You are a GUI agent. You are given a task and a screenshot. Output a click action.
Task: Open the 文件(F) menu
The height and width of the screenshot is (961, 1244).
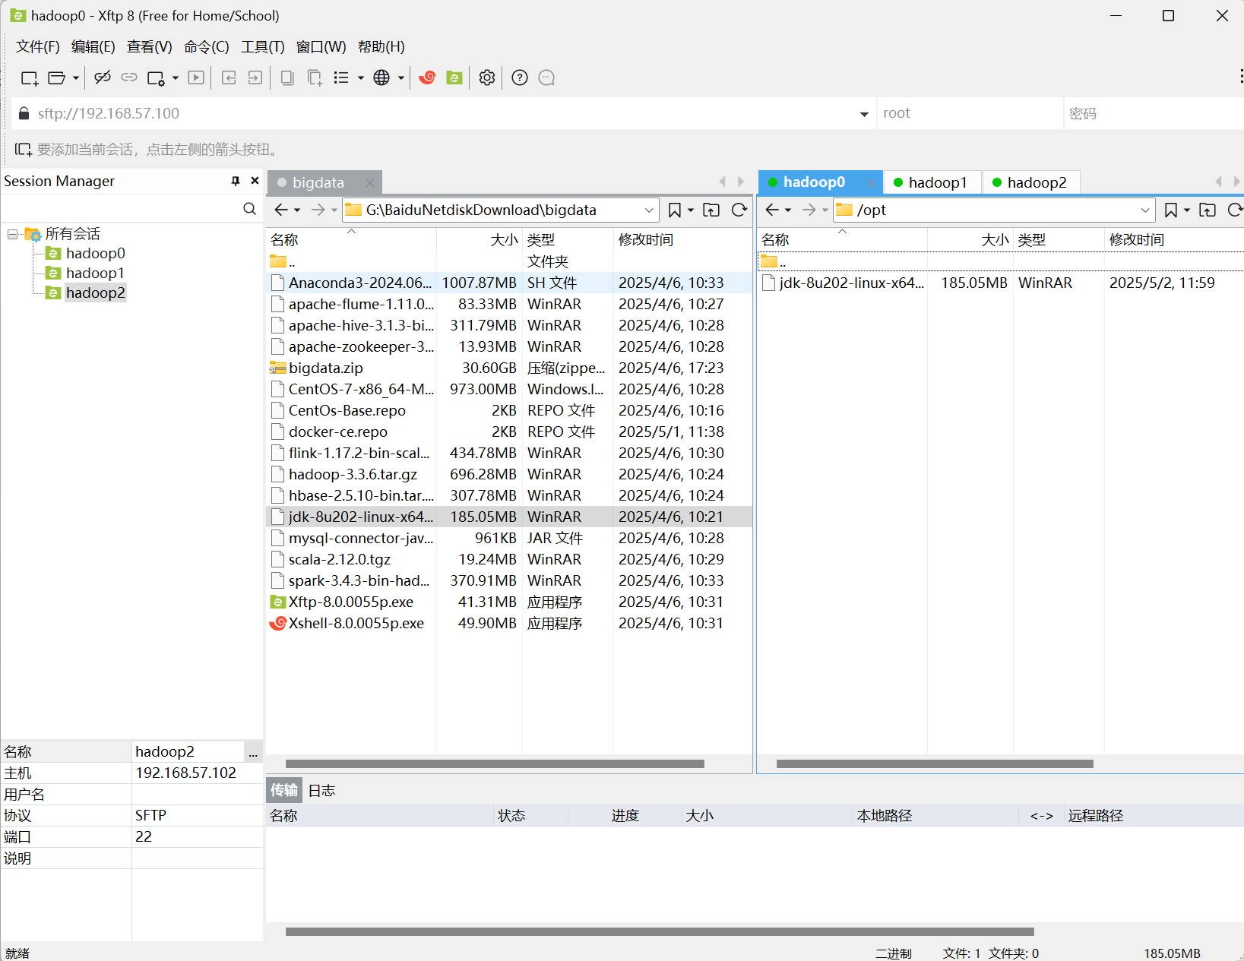click(x=38, y=47)
